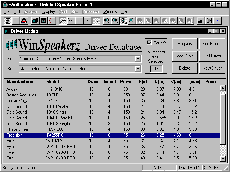Select driver 1 speaker icon

pos(115,21)
